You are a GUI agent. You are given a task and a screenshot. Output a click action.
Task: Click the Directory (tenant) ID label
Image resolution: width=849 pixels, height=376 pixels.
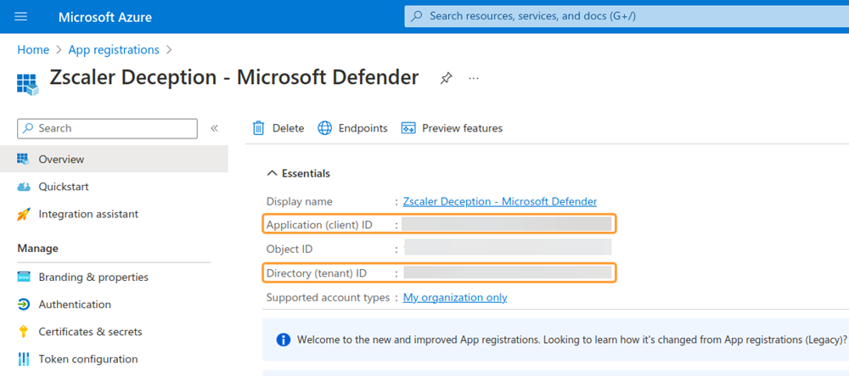pyautogui.click(x=317, y=273)
